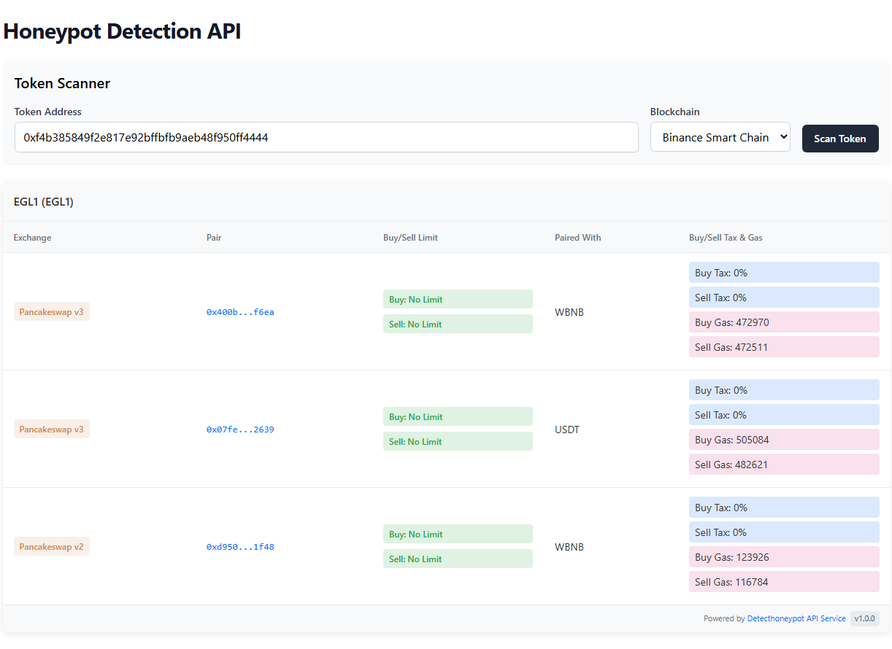Click the Sell Gas: 482621 value

[x=784, y=465]
